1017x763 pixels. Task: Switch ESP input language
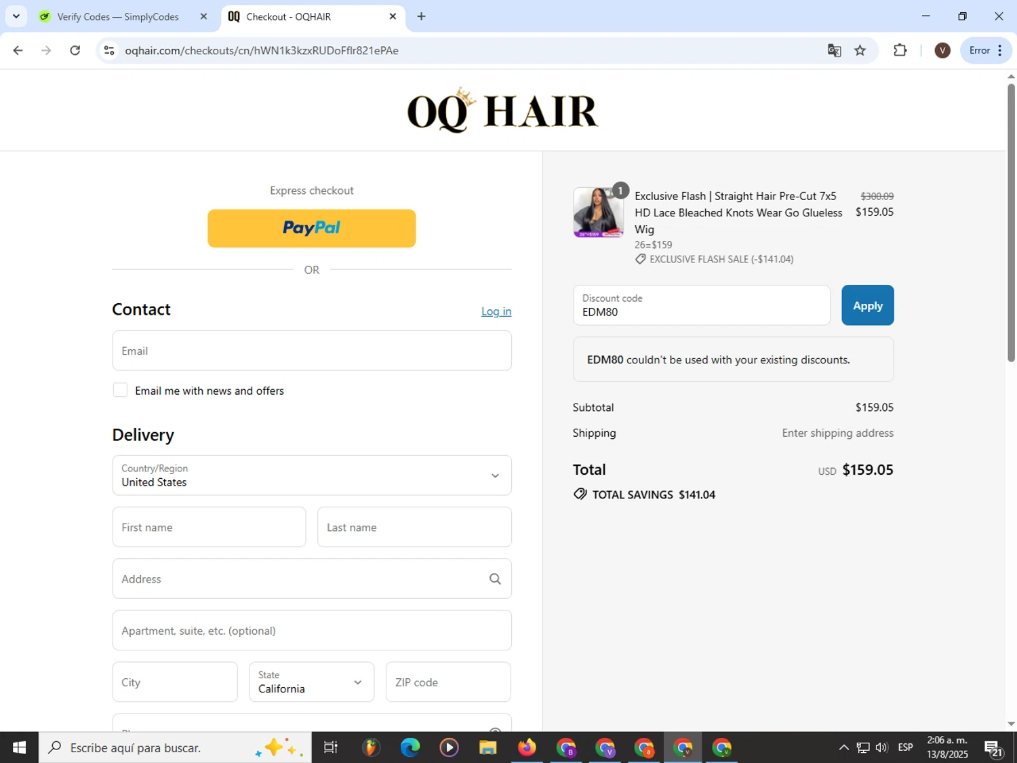905,747
